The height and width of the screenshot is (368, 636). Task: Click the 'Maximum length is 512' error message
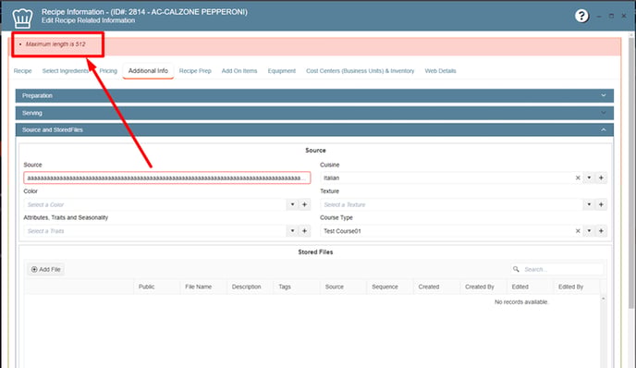(55, 43)
